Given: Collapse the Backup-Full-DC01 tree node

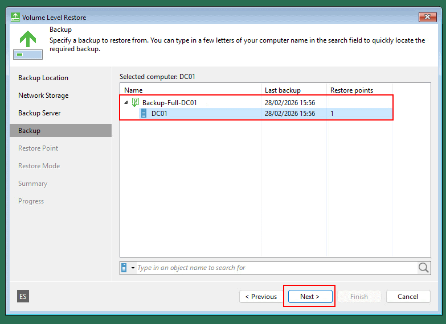Looking at the screenshot, I should 126,103.
